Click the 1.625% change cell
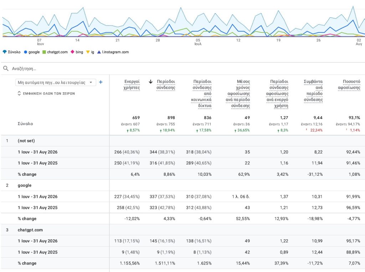Image resolution: width=365 pixels, height=272 pixels. [x=204, y=263]
